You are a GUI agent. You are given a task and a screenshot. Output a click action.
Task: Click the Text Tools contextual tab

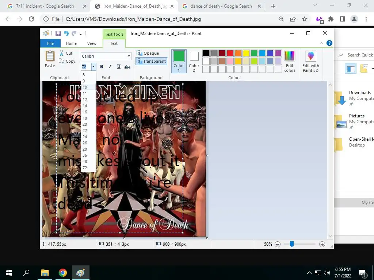click(x=114, y=34)
